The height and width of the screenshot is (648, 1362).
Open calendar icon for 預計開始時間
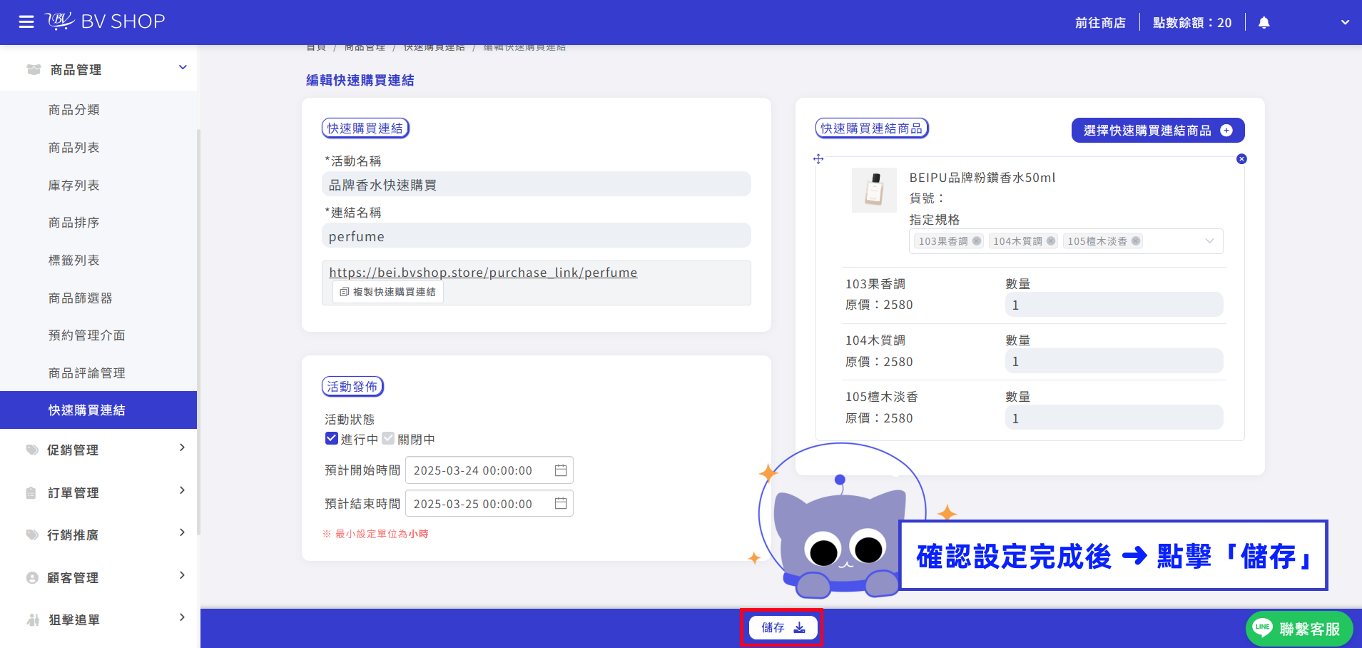tap(561, 470)
